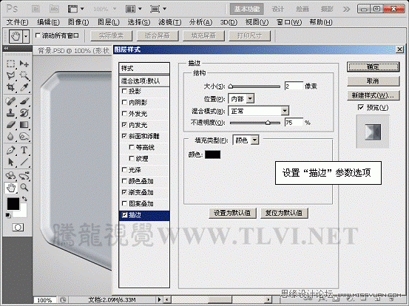Image resolution: width=409 pixels, height=306 pixels.
Task: Open the Edit (编辑) menu
Action: tap(48, 22)
